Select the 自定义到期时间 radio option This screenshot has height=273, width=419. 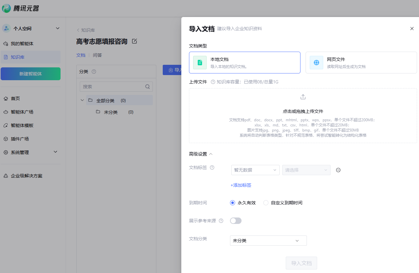point(266,203)
